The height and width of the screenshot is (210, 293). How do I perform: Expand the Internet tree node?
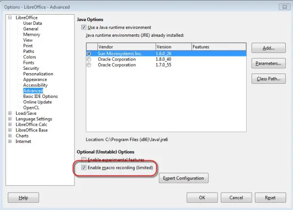pos(10,141)
